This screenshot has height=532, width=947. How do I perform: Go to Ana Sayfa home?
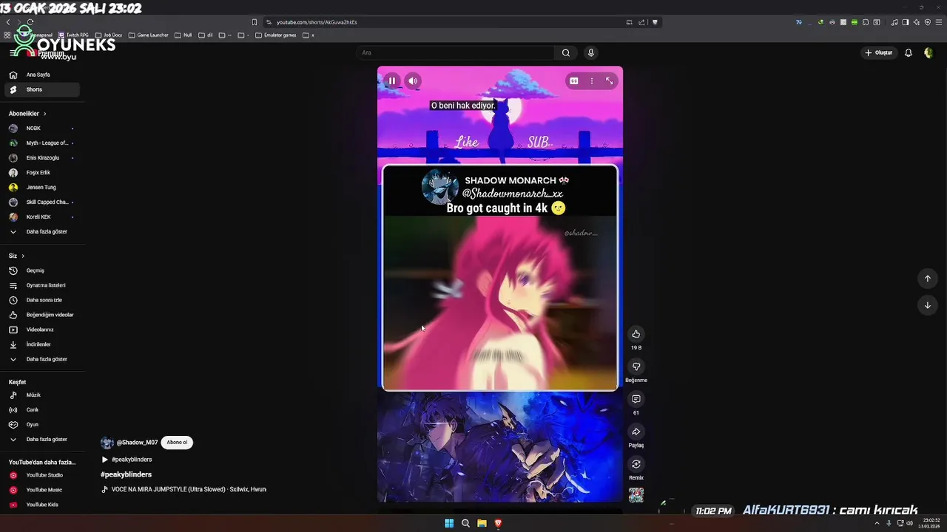(x=42, y=75)
